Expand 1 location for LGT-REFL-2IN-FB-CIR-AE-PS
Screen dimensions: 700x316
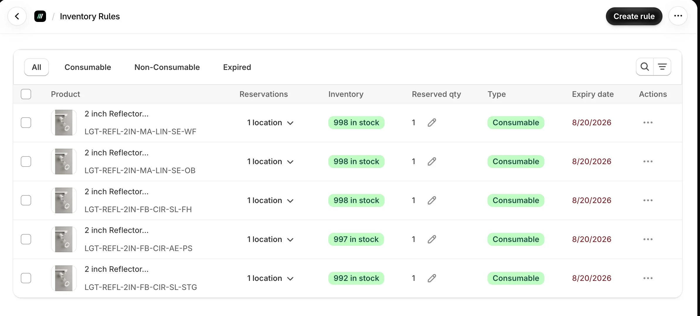pos(270,239)
